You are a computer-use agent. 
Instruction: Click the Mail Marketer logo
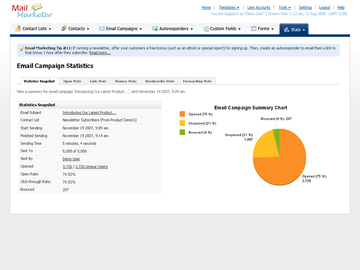click(32, 10)
